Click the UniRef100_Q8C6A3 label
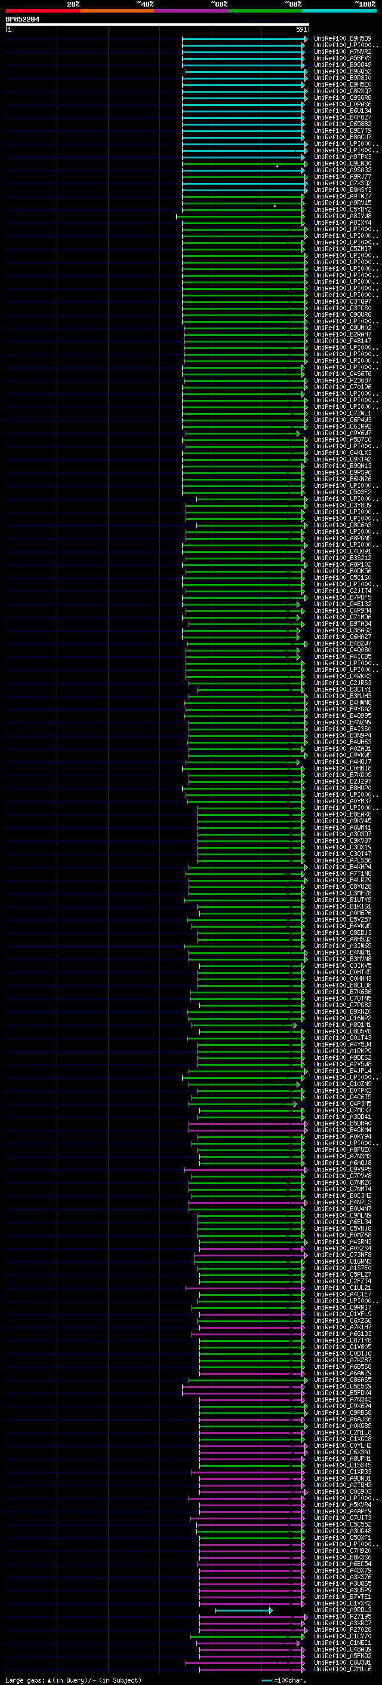 pyautogui.click(x=343, y=525)
